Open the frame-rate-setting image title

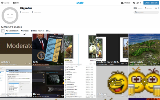9,94
